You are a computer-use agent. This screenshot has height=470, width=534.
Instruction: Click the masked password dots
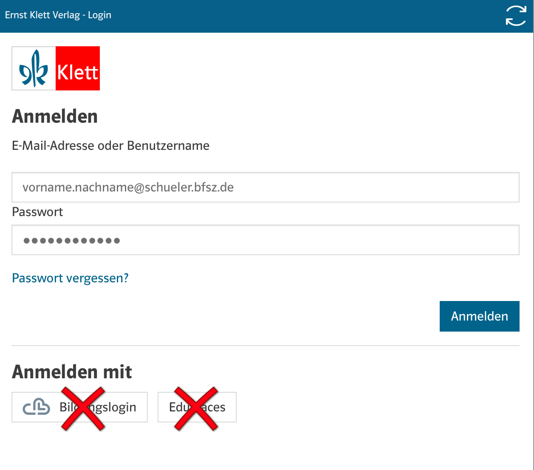click(x=72, y=241)
